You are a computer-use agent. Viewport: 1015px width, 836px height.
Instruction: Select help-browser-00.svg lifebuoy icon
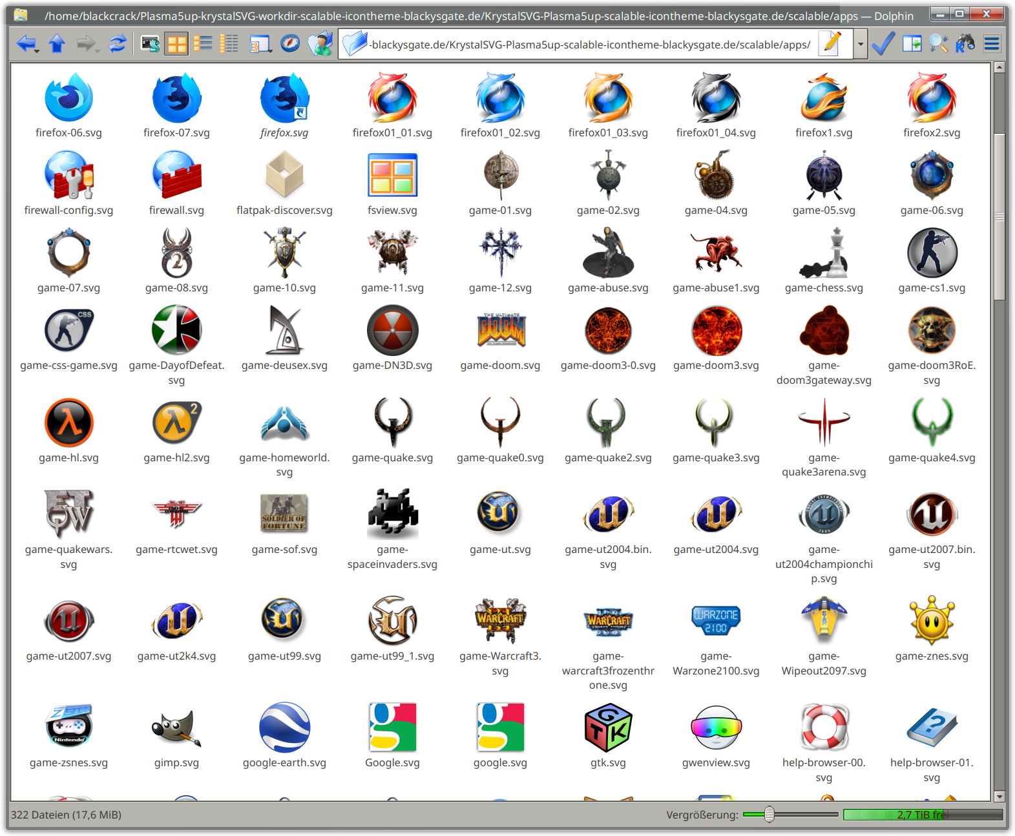(x=824, y=728)
